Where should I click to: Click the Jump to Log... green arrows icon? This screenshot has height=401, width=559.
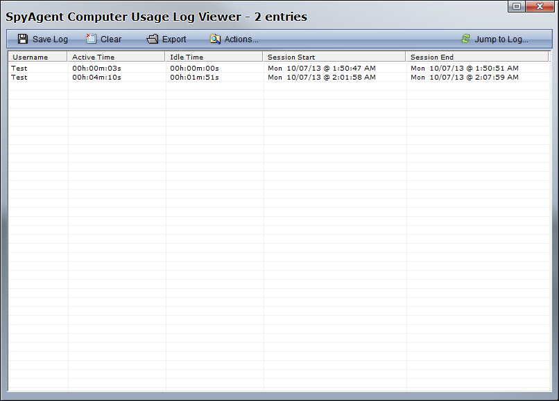[x=465, y=39]
